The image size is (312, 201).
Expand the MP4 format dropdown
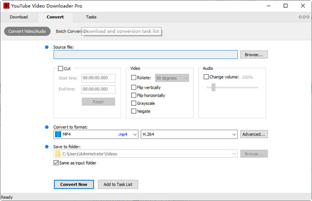[x=96, y=135]
